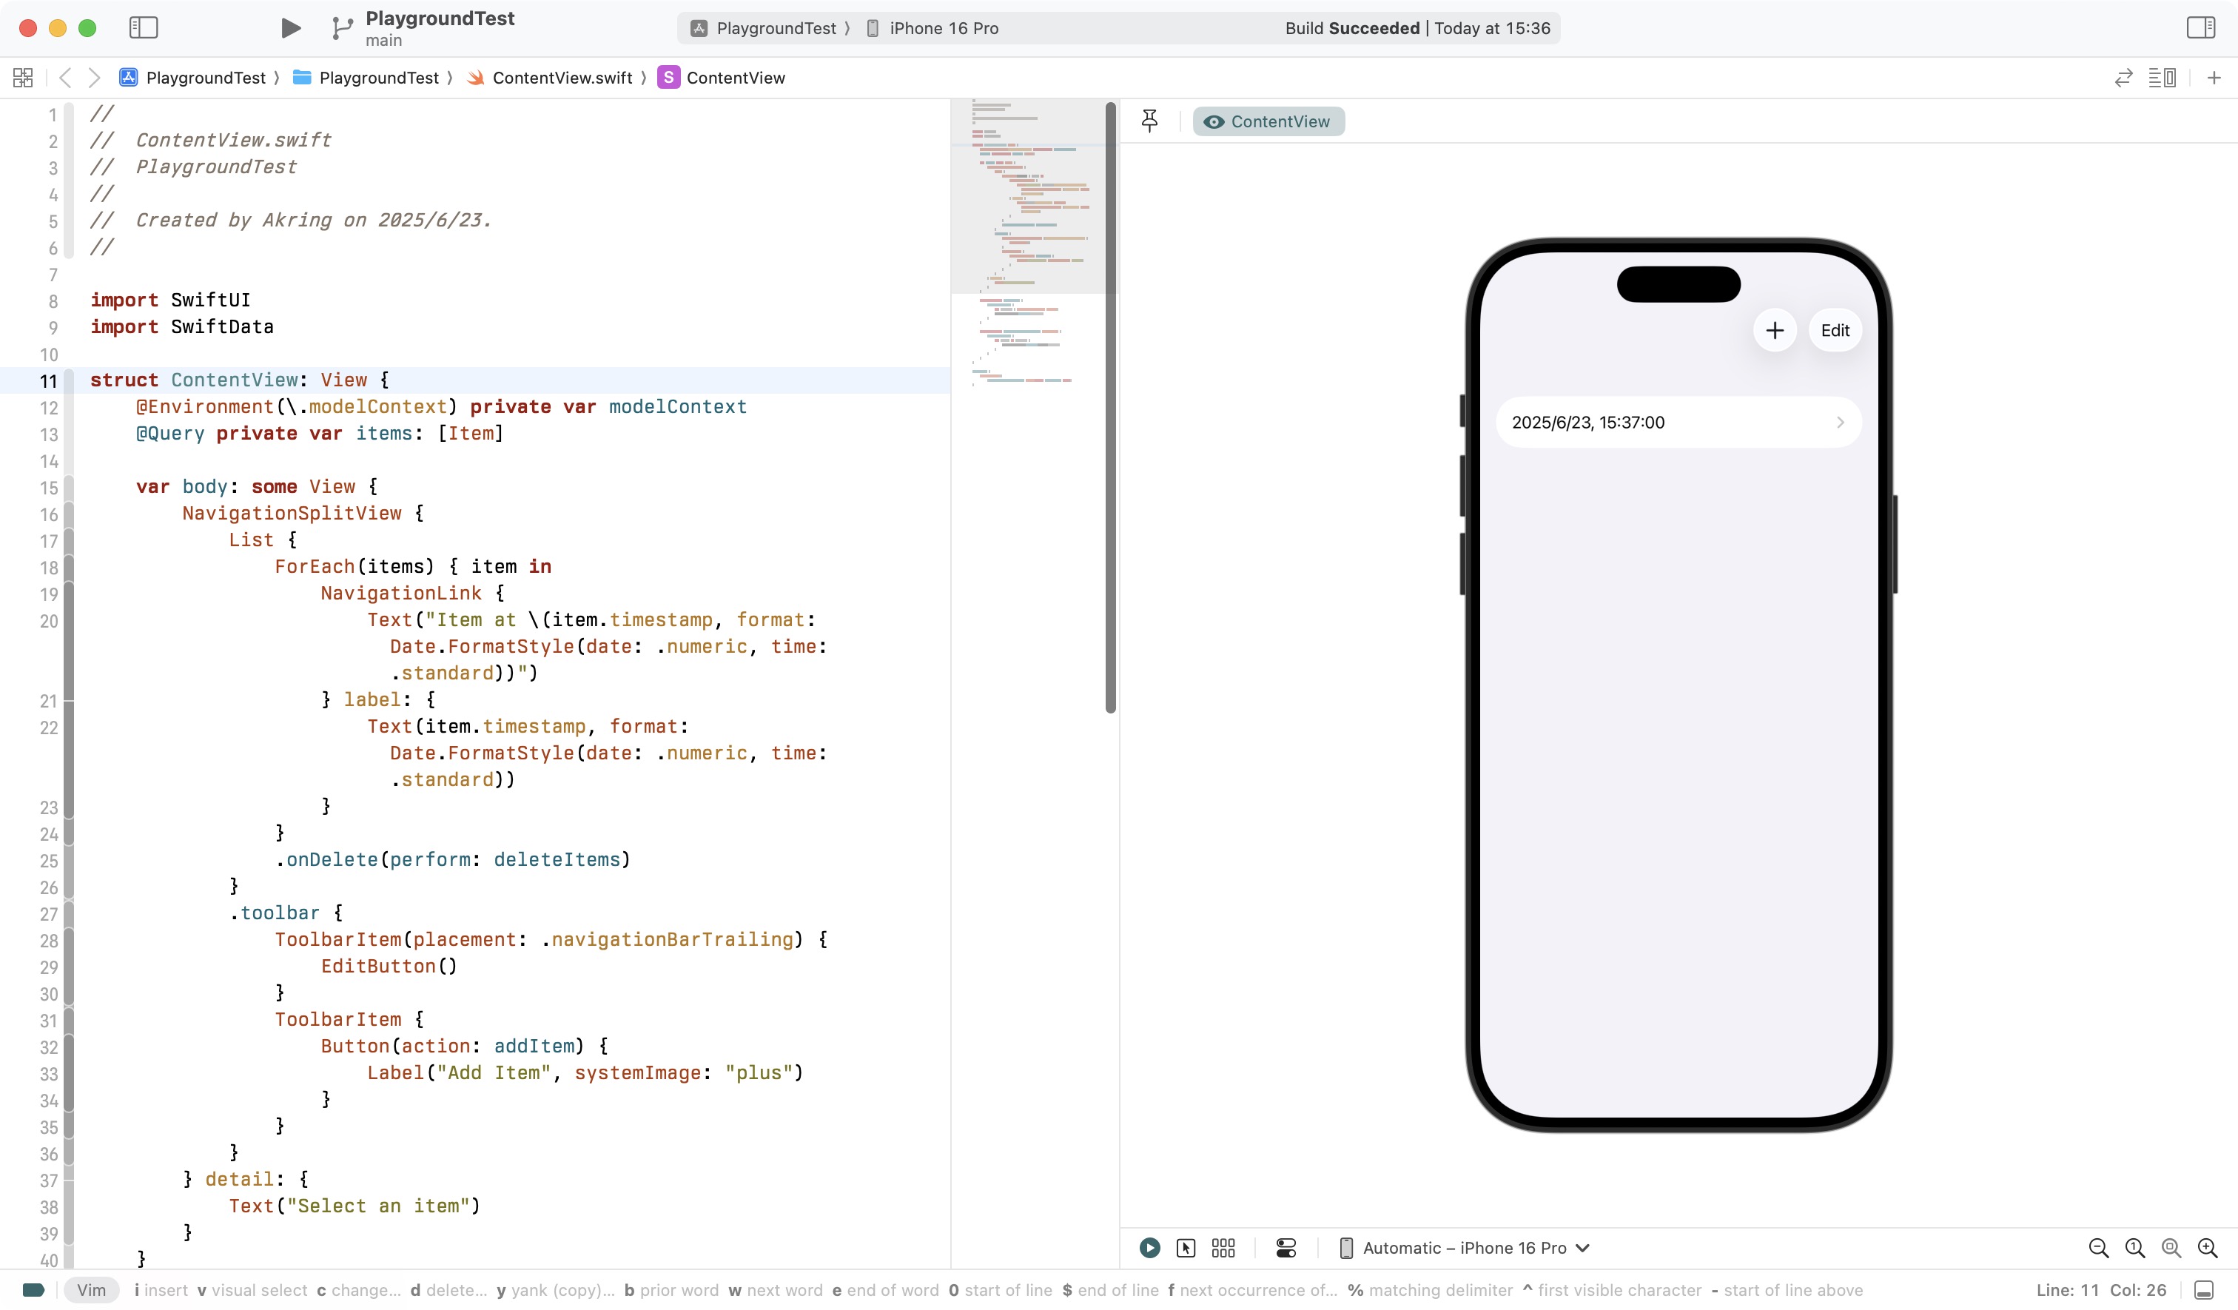Click the @Query private var items line

(x=320, y=434)
